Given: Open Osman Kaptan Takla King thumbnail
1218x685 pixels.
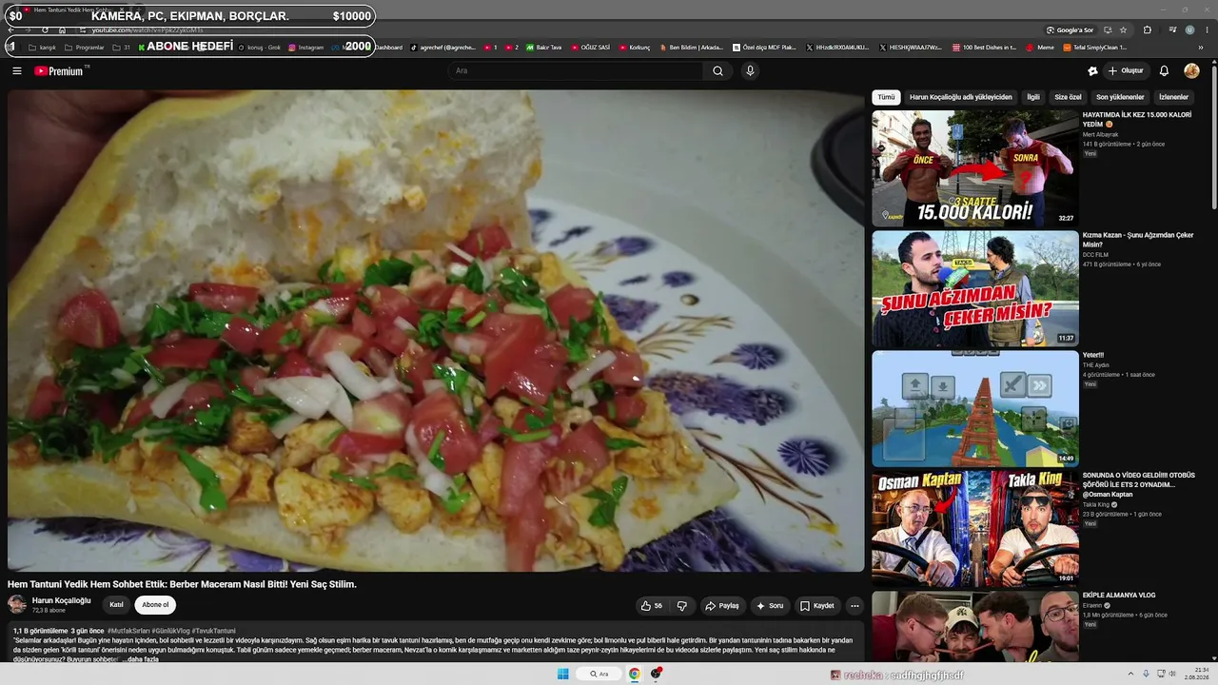Looking at the screenshot, I should (x=975, y=528).
